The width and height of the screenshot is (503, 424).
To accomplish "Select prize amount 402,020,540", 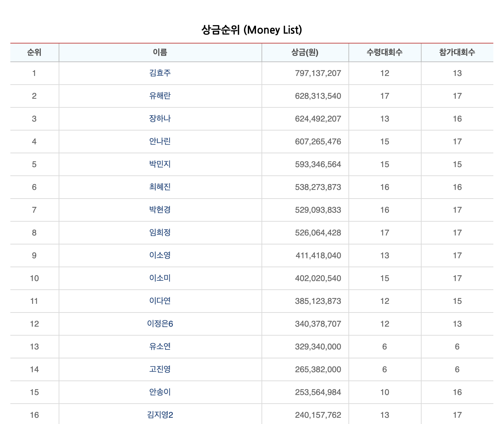I will pyautogui.click(x=318, y=278).
